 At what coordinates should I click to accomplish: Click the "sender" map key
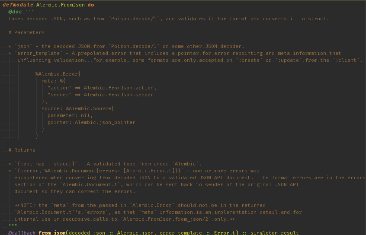coord(60,95)
